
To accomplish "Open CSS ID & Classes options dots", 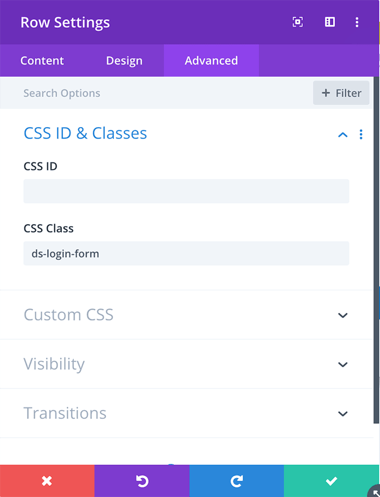I will pyautogui.click(x=361, y=134).
